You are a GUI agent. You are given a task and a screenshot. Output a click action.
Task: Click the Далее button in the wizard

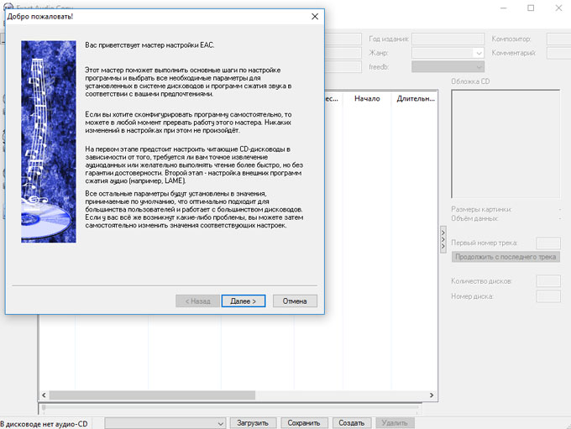click(x=244, y=301)
